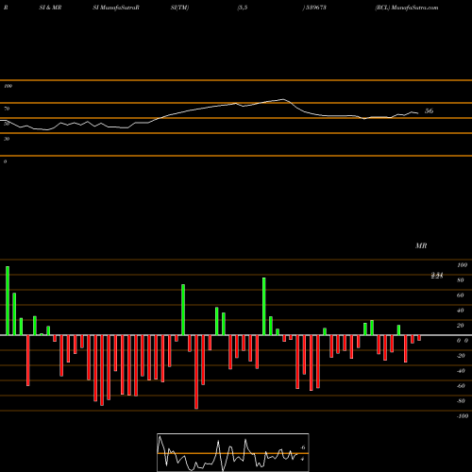Click the '-80' label on MR axis
This screenshot has width=472, height=472.
[x=461, y=401]
